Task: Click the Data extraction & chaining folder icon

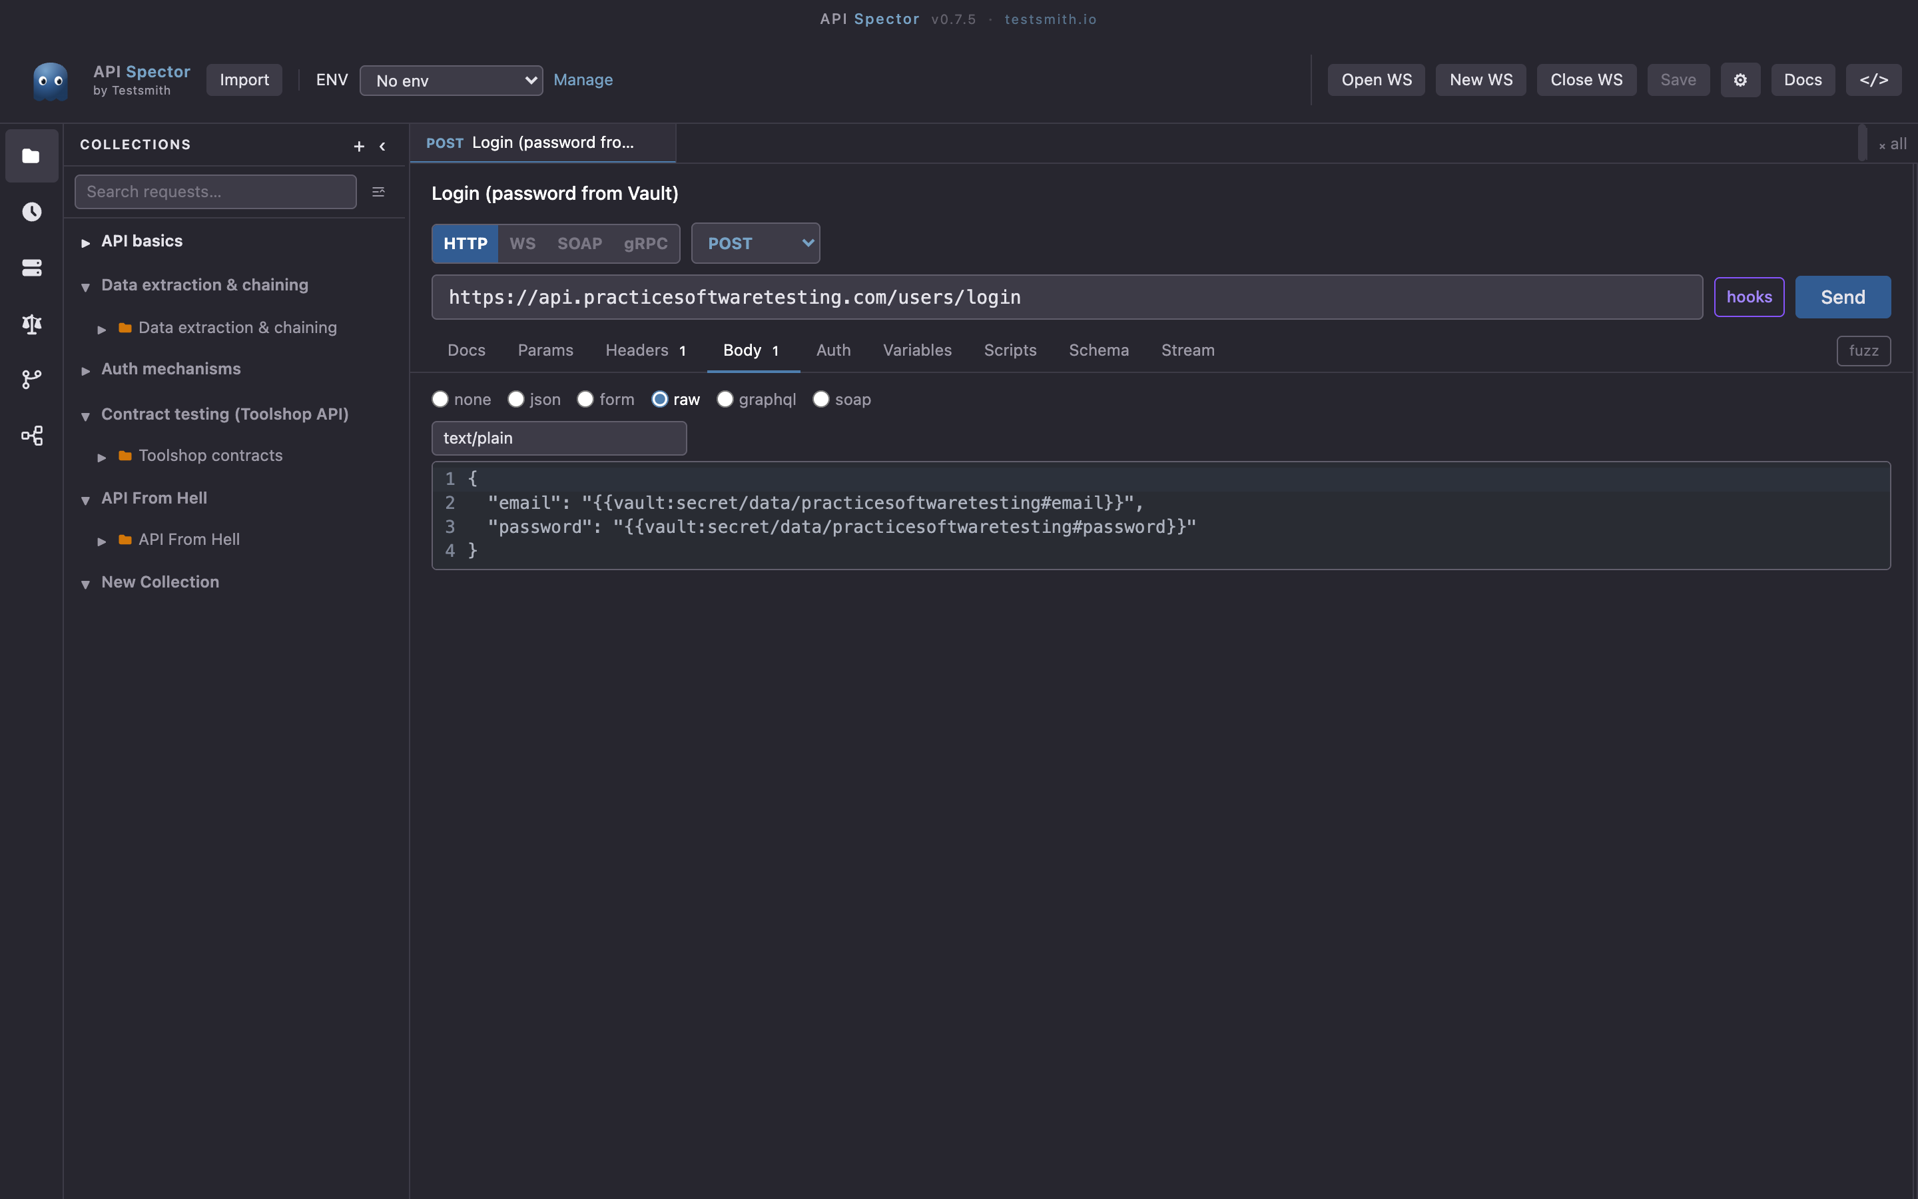Action: click(x=125, y=328)
